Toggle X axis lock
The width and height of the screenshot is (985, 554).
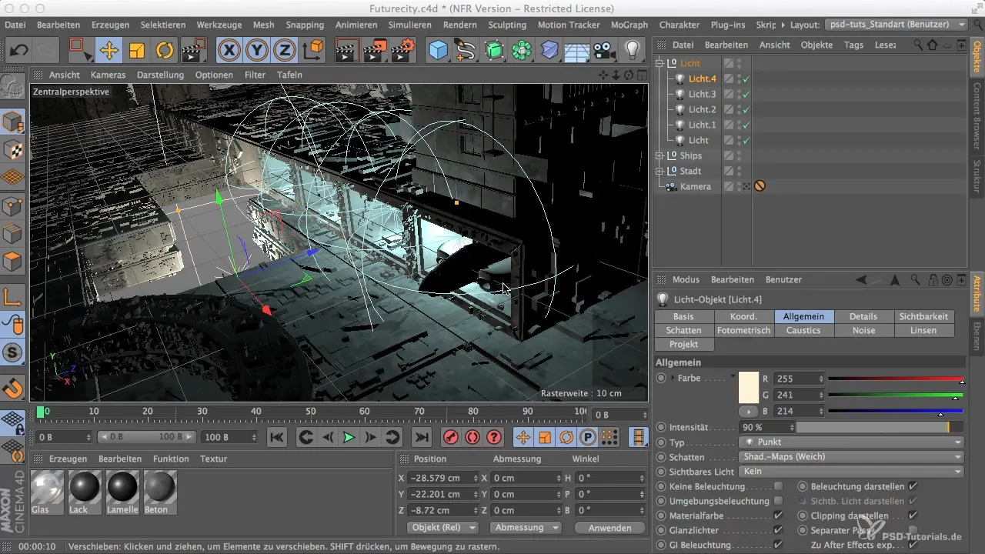click(x=229, y=51)
